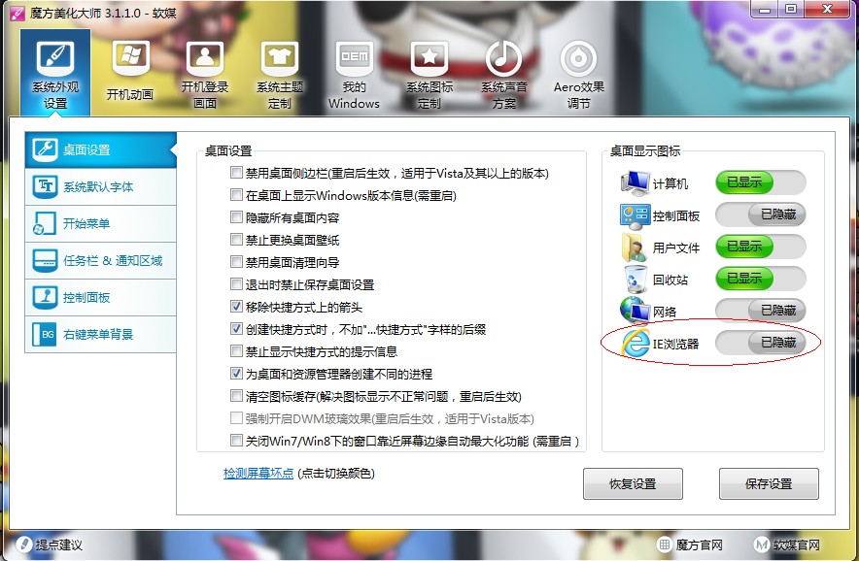Select 系统默认字体 sidebar tab
The height and width of the screenshot is (561, 859).
tap(101, 186)
